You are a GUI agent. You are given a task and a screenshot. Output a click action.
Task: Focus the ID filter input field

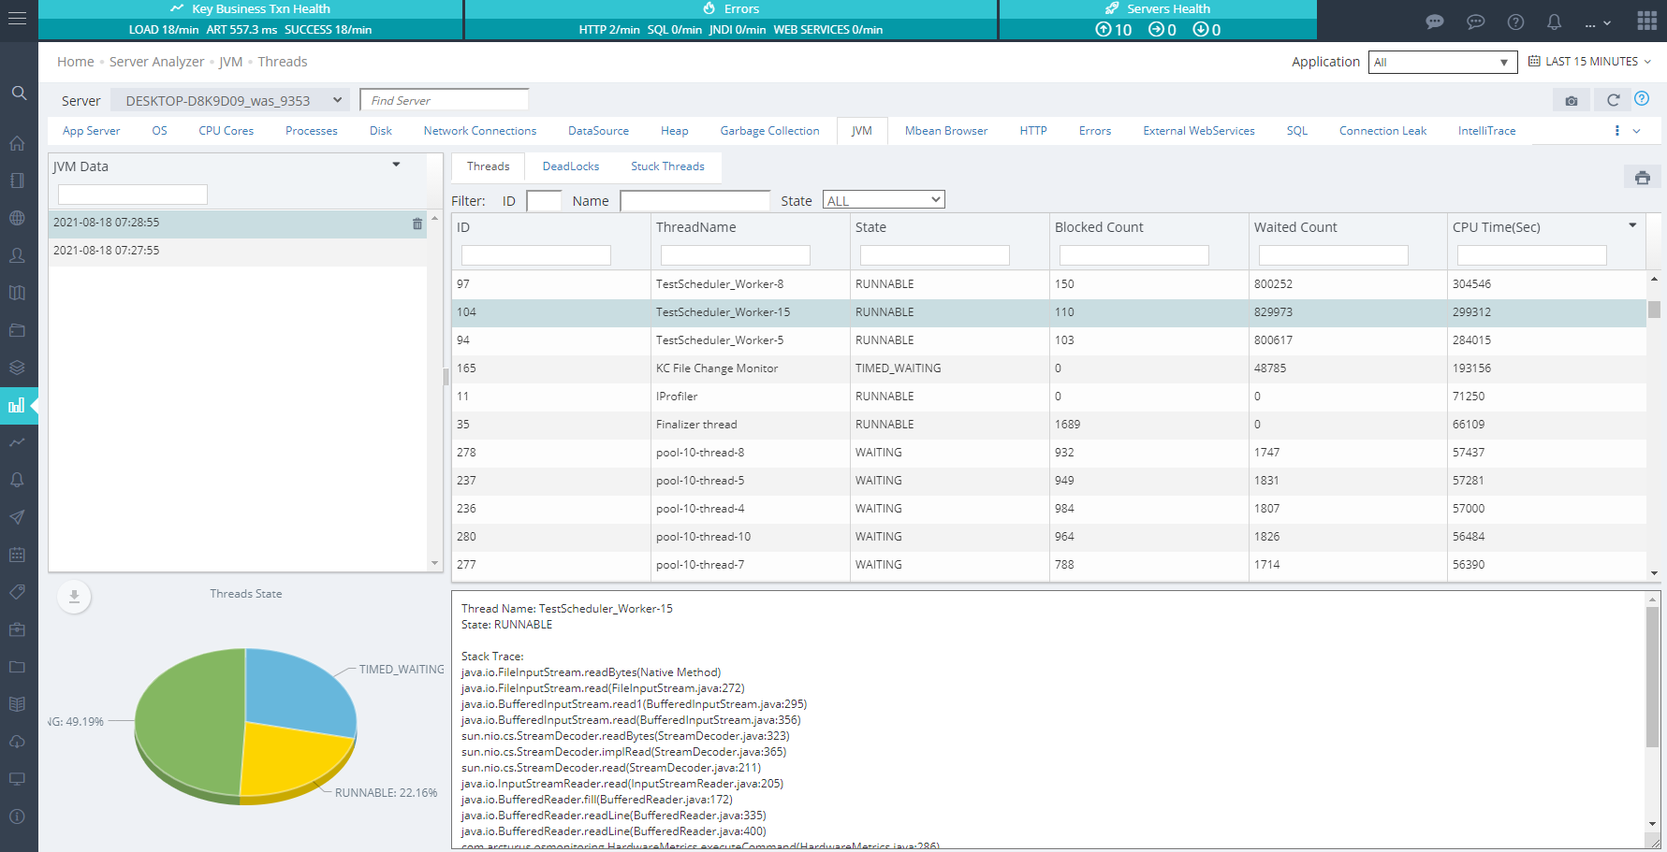point(544,200)
